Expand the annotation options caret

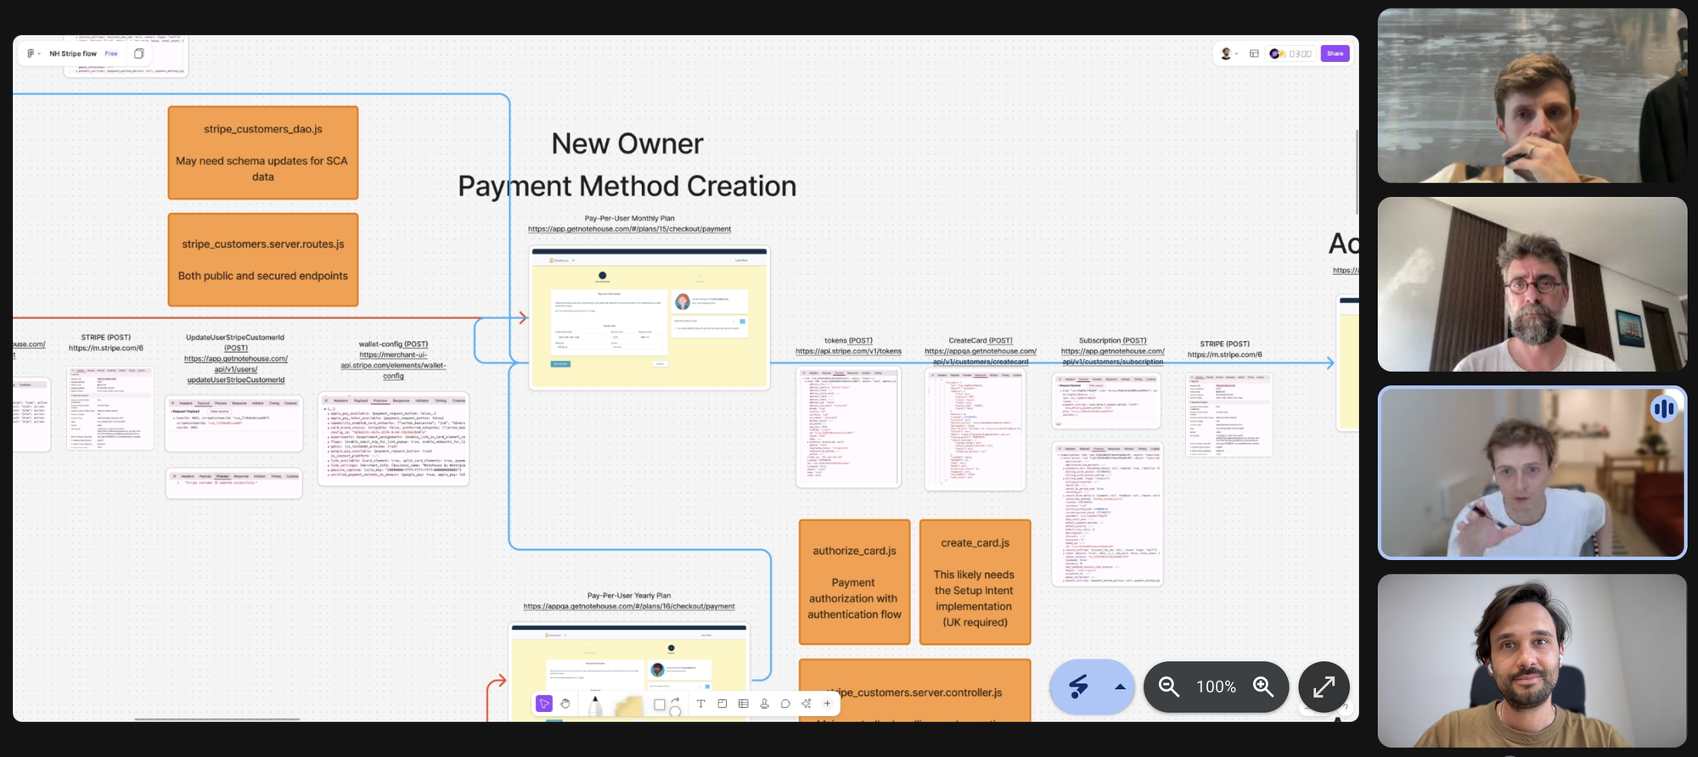coord(1120,687)
